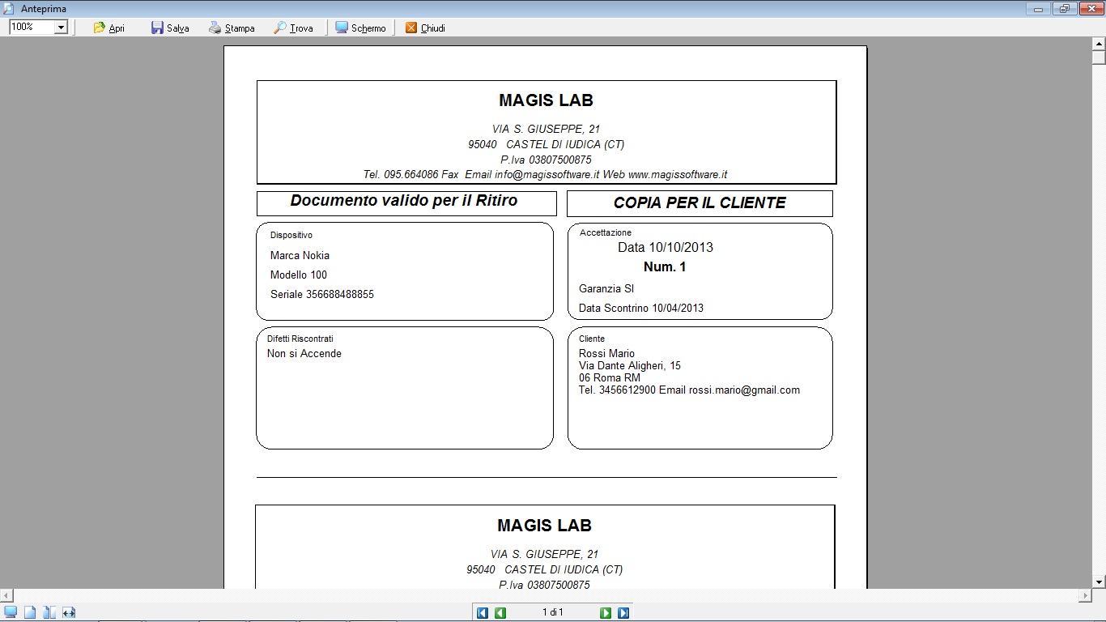This screenshot has width=1106, height=622.
Task: Click 'COPIA PER IL CLIENTE' title
Action: (700, 203)
